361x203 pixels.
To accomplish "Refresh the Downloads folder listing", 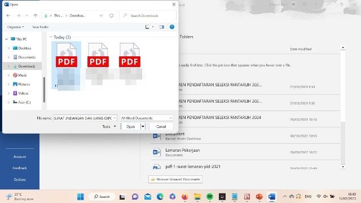I will click(x=112, y=15).
